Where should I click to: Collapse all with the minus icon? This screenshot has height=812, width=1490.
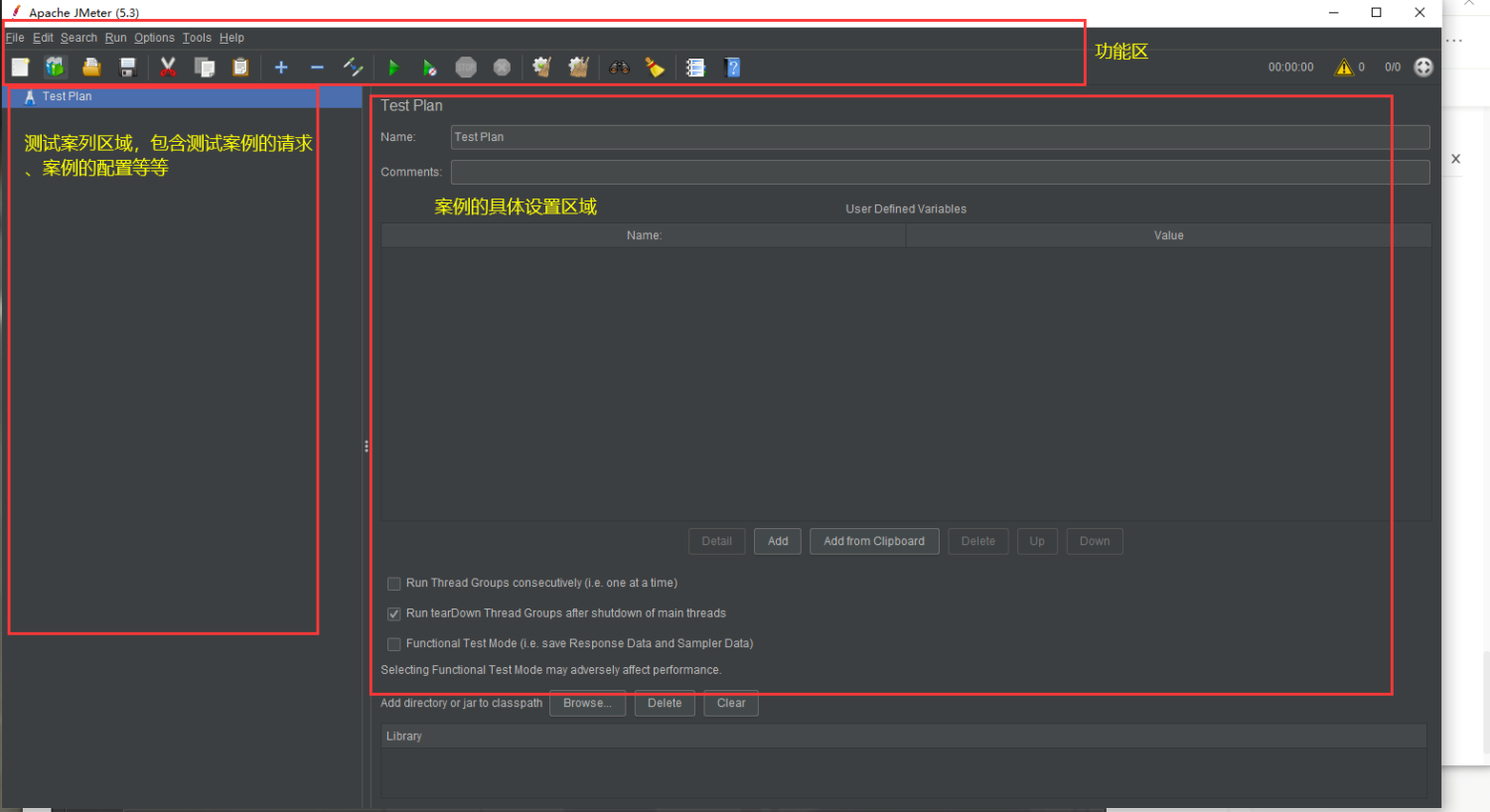[x=317, y=68]
